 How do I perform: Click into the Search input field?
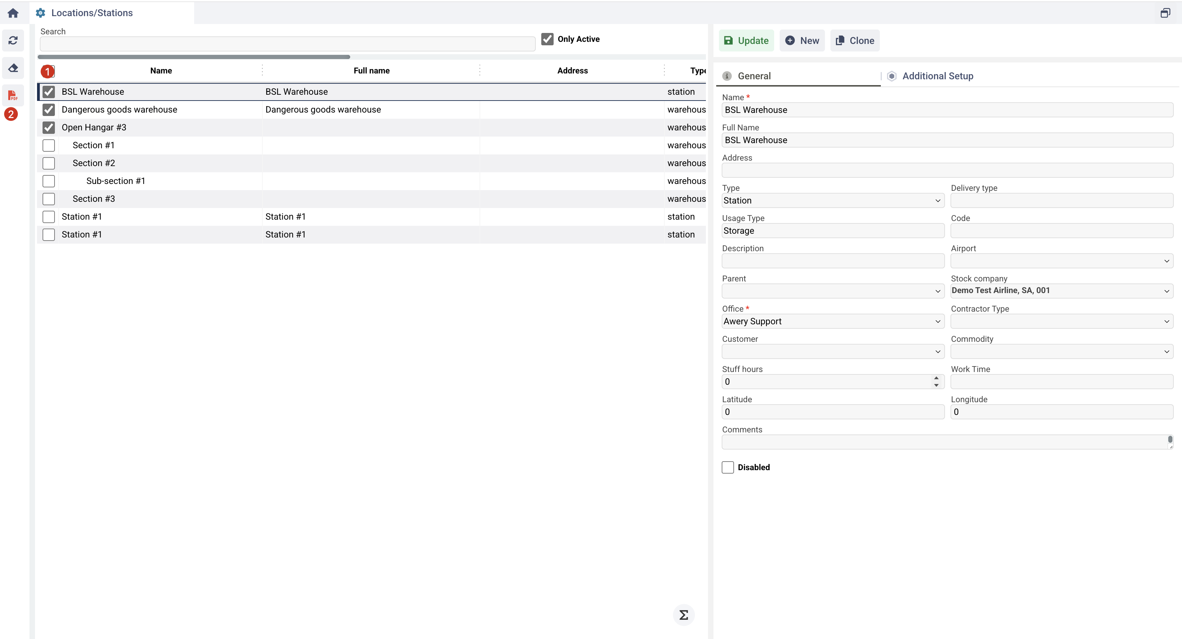(287, 44)
